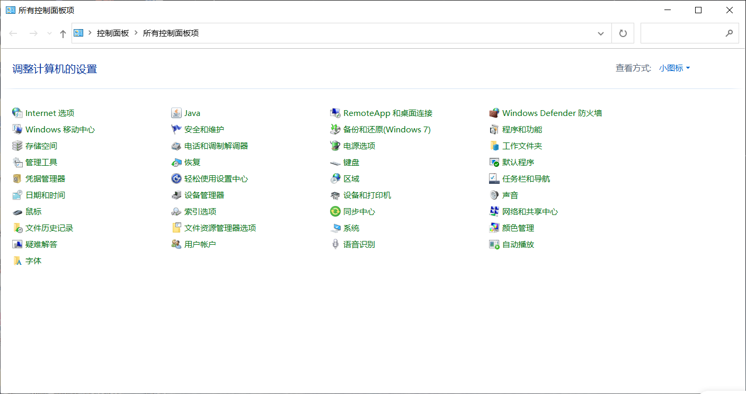The height and width of the screenshot is (394, 746).
Task: Click the 文件资源管理器选项 icon
Action: [x=176, y=228]
